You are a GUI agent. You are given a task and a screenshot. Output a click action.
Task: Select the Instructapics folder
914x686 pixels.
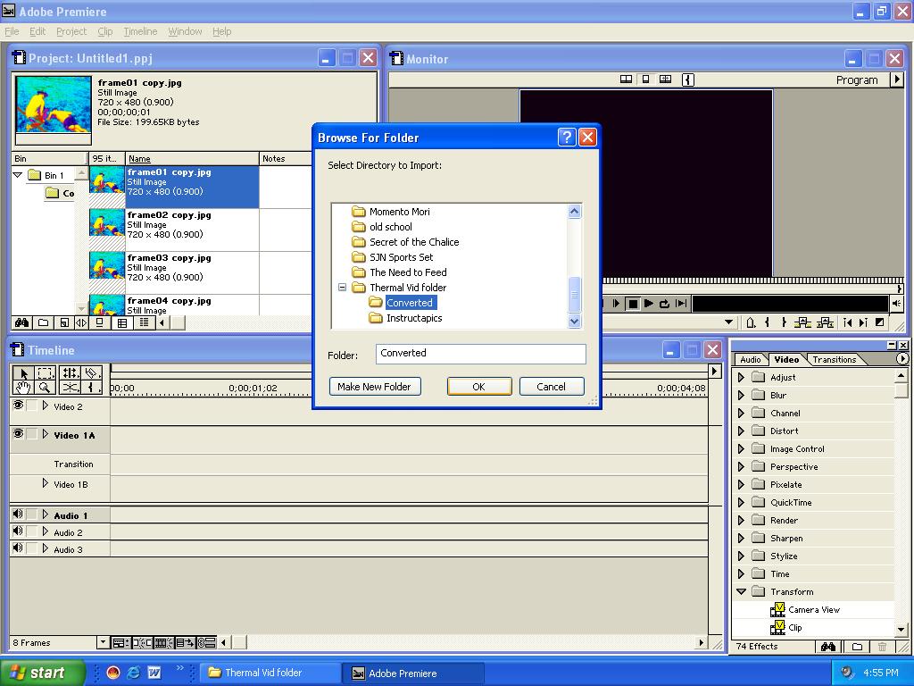pos(414,318)
